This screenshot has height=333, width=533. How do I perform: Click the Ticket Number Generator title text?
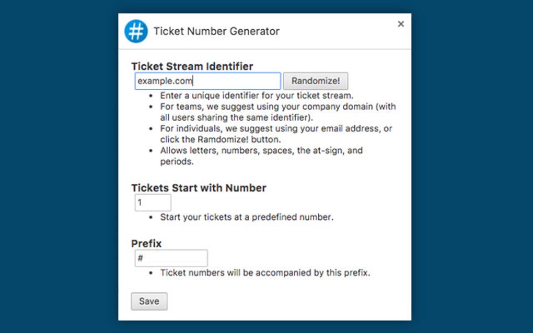[x=217, y=31]
